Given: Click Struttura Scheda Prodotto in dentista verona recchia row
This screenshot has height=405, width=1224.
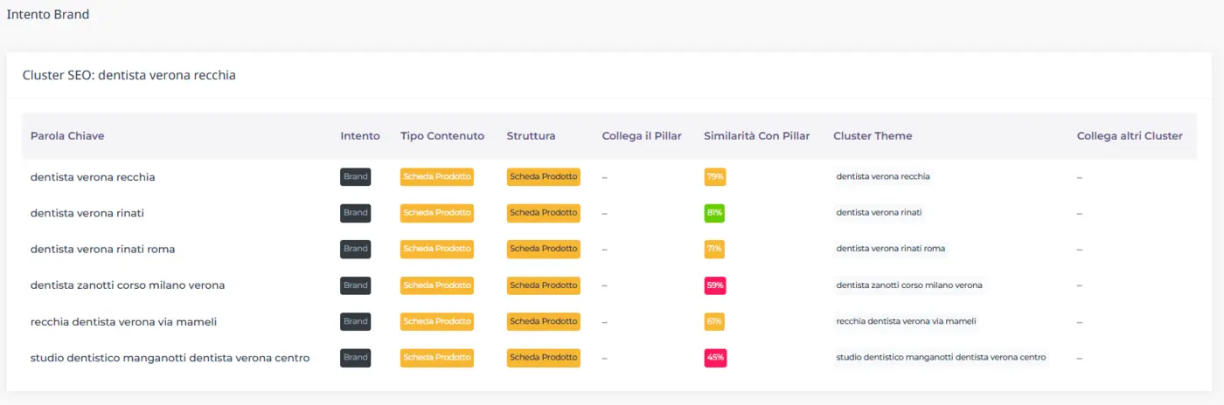Looking at the screenshot, I should (544, 177).
